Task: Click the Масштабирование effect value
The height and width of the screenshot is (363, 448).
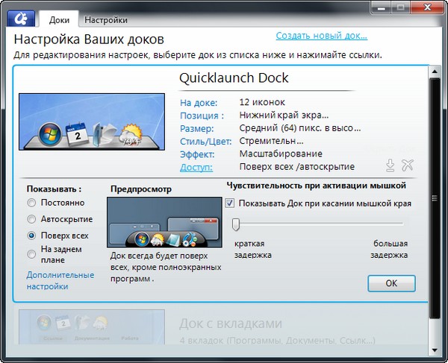Action: (x=281, y=154)
